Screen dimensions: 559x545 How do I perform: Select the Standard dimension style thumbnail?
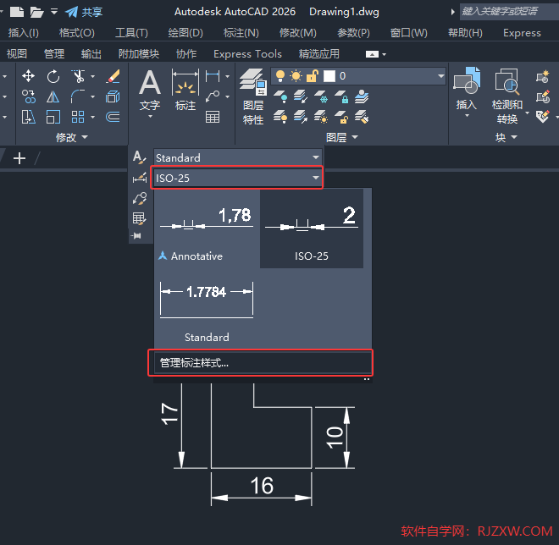click(207, 310)
